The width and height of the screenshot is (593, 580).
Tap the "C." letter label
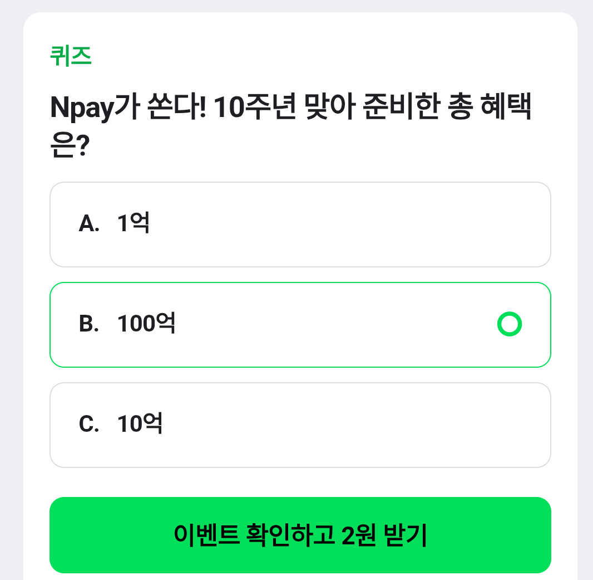(x=89, y=425)
